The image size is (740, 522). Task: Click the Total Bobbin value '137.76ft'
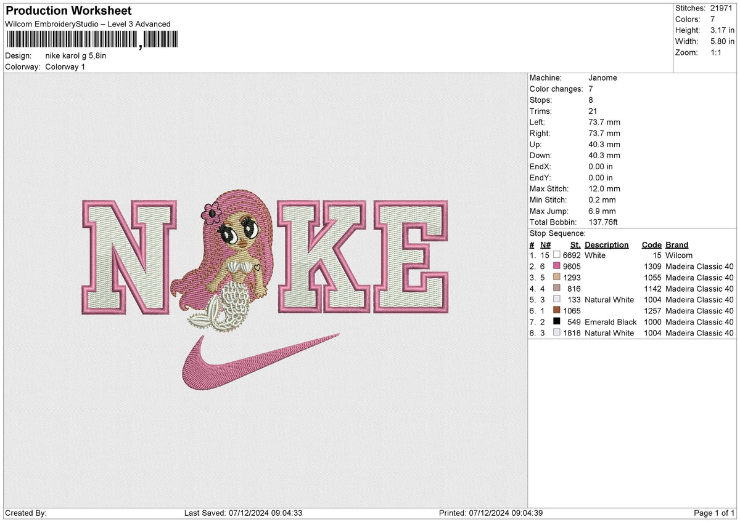pyautogui.click(x=604, y=222)
